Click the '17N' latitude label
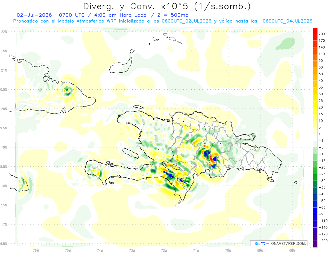Viewport: 328px width, 254px height. (x=4, y=224)
